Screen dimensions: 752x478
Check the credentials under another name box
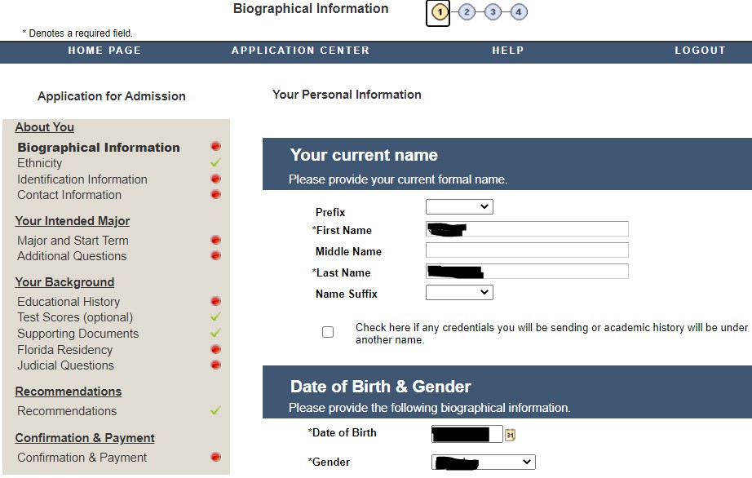pos(328,332)
